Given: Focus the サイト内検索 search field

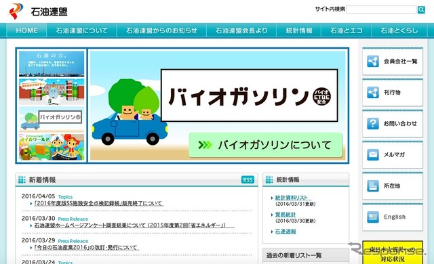Looking at the screenshot, I should click(x=381, y=10).
